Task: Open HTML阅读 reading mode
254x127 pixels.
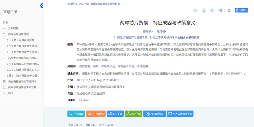Action: (x=96, y=114)
